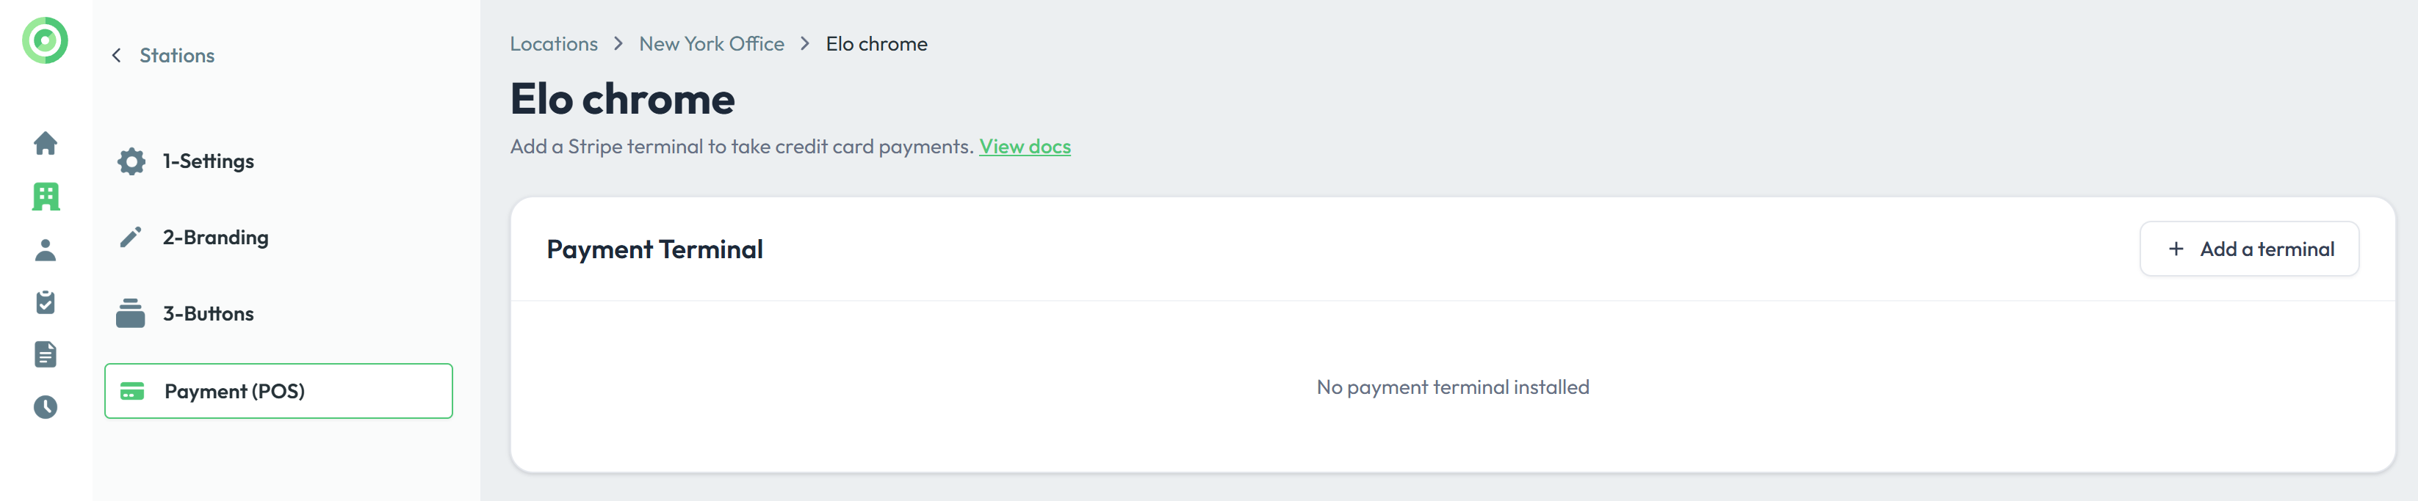Click the stacked icon for 3-Buttons
2418x501 pixels.
[131, 313]
